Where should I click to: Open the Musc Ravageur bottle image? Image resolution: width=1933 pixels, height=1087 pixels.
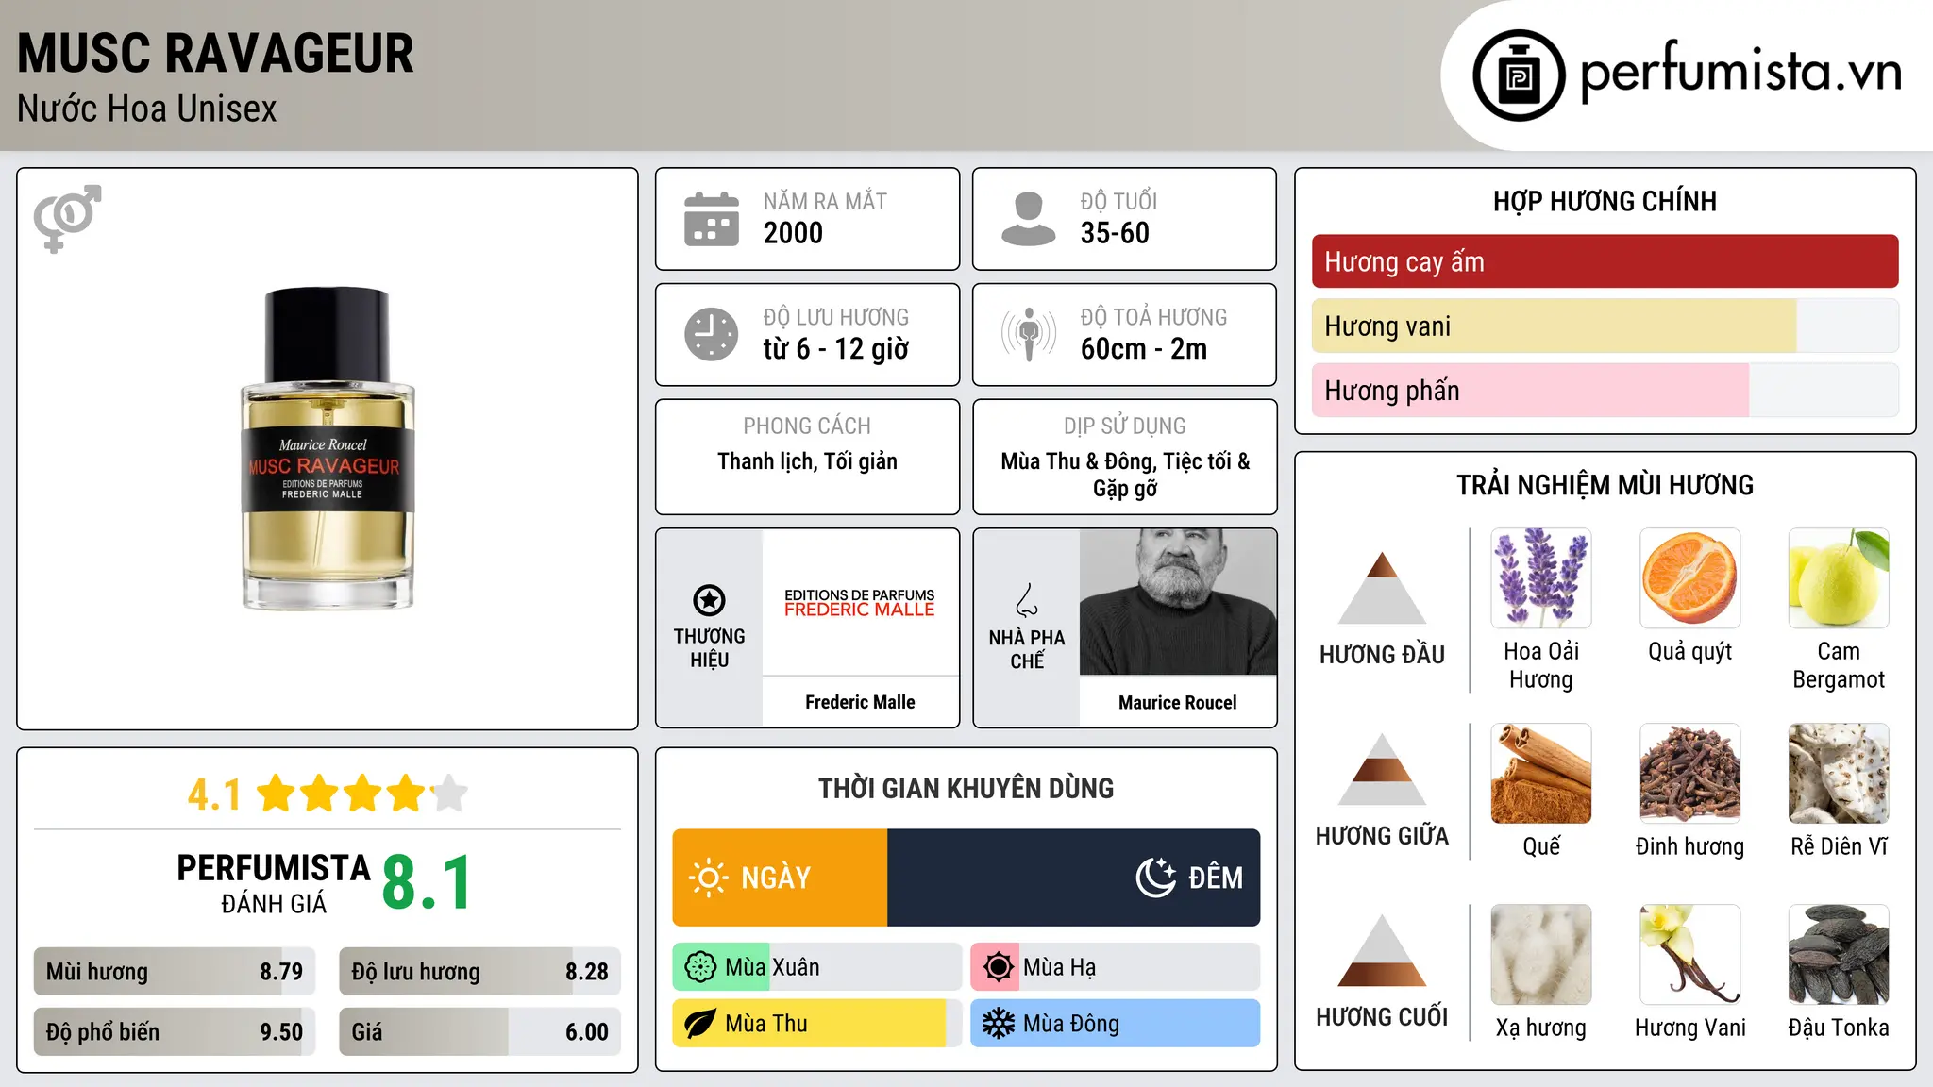(x=328, y=449)
